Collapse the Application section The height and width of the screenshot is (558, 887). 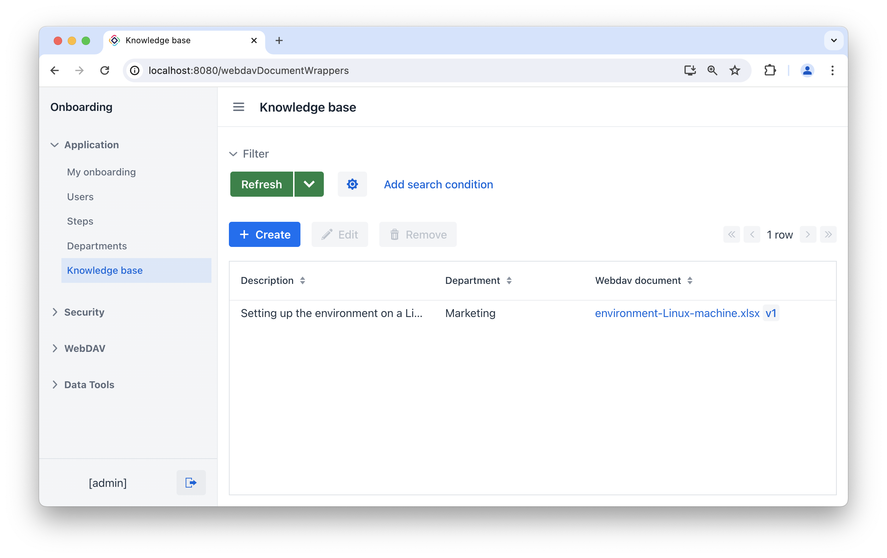[x=56, y=145]
